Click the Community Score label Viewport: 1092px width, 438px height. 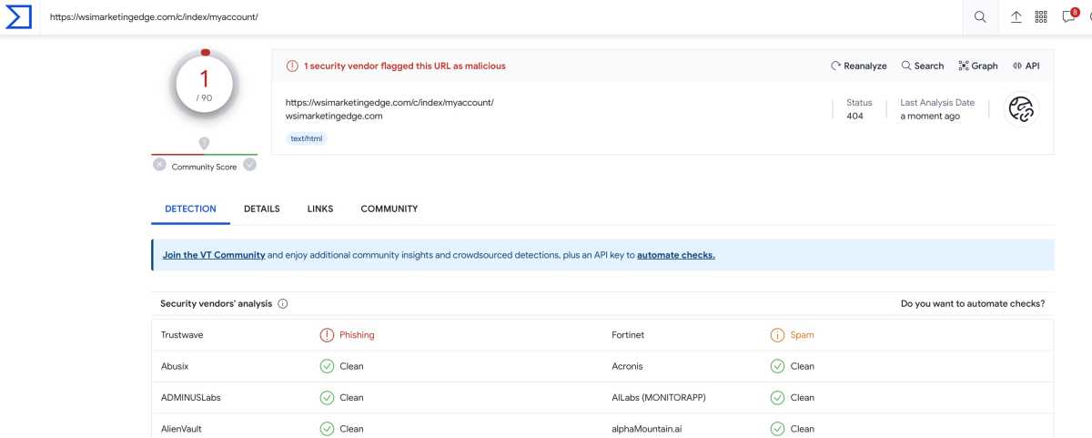click(204, 167)
